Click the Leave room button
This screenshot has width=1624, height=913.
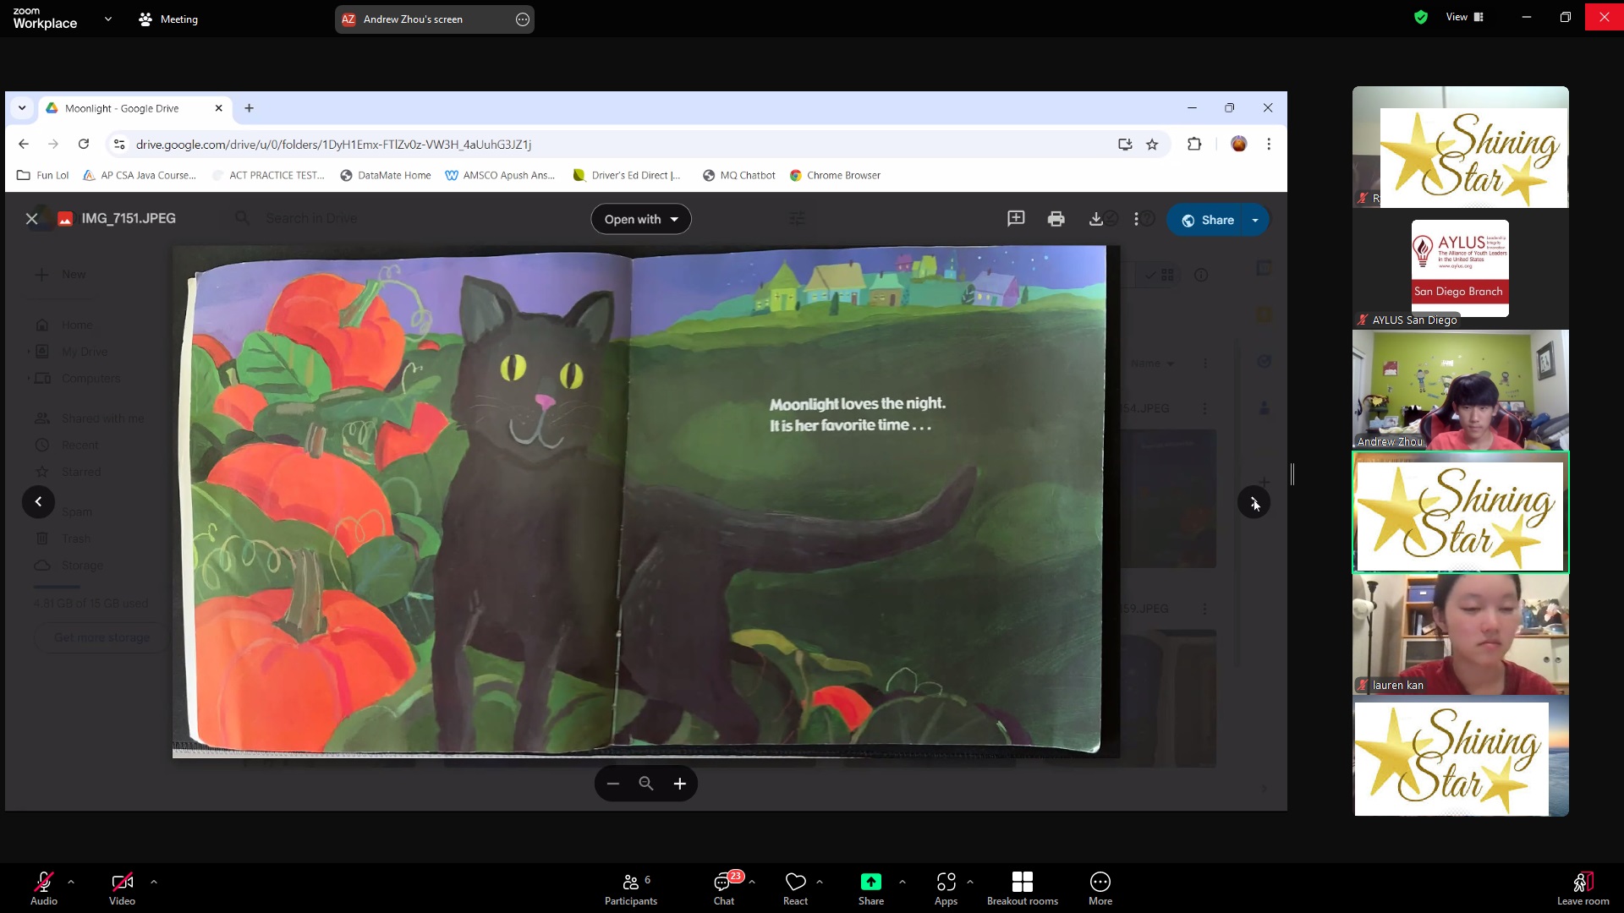(1583, 889)
